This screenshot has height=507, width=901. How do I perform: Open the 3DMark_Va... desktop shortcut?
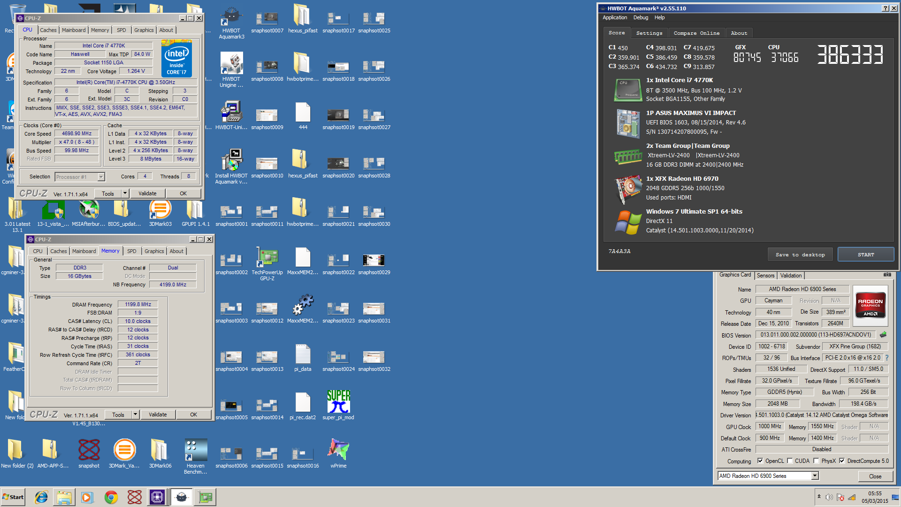124,453
